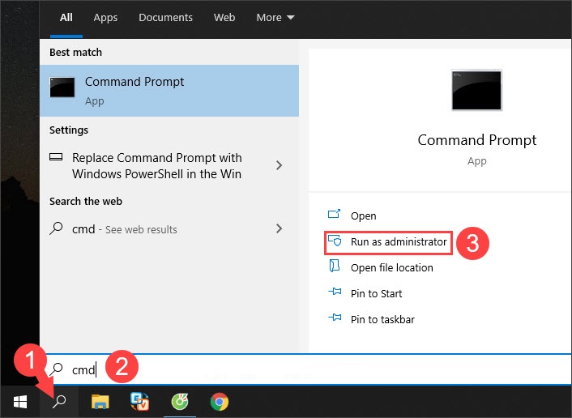Choose Open file location
This screenshot has height=418, width=572.
392,267
